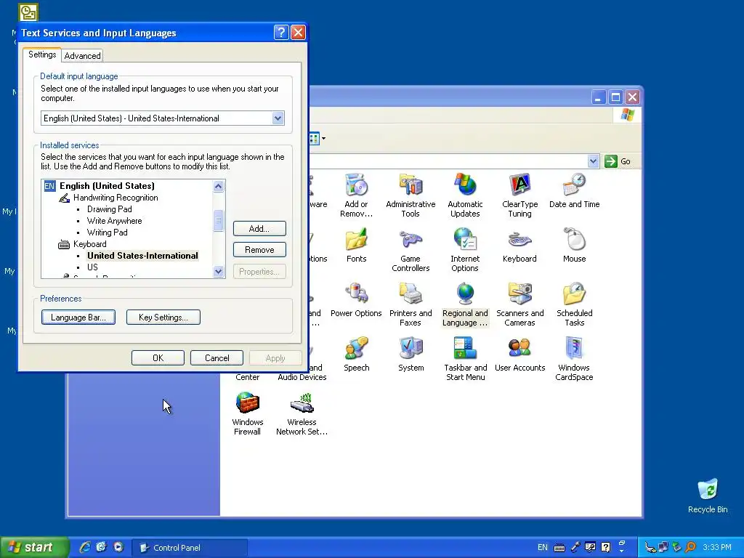Open the Speech control panel icon

point(356,355)
